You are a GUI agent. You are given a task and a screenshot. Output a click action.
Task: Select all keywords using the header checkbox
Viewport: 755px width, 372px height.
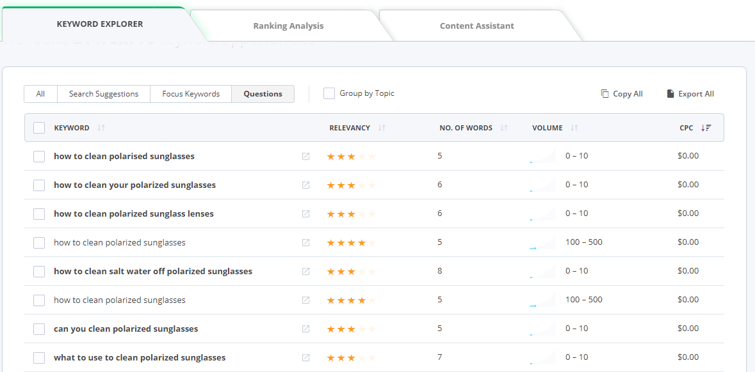click(x=38, y=127)
